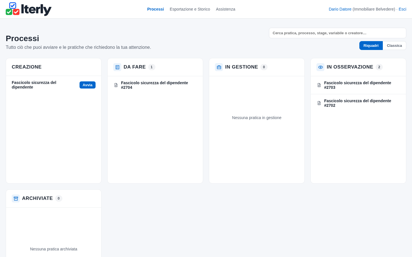Open Fascicolo sicurezza del dipendente #2704

click(x=155, y=85)
